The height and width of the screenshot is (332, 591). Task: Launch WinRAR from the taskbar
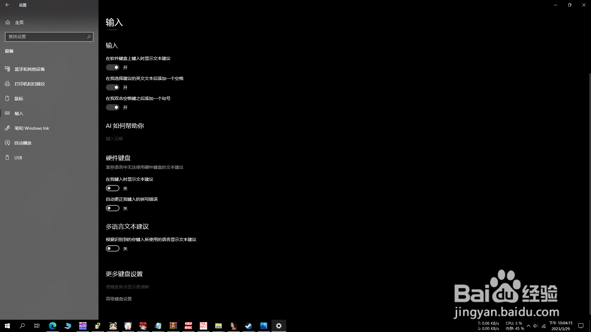[173, 326]
